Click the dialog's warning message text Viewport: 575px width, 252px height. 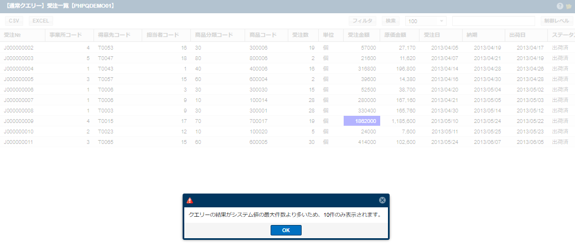click(285, 215)
